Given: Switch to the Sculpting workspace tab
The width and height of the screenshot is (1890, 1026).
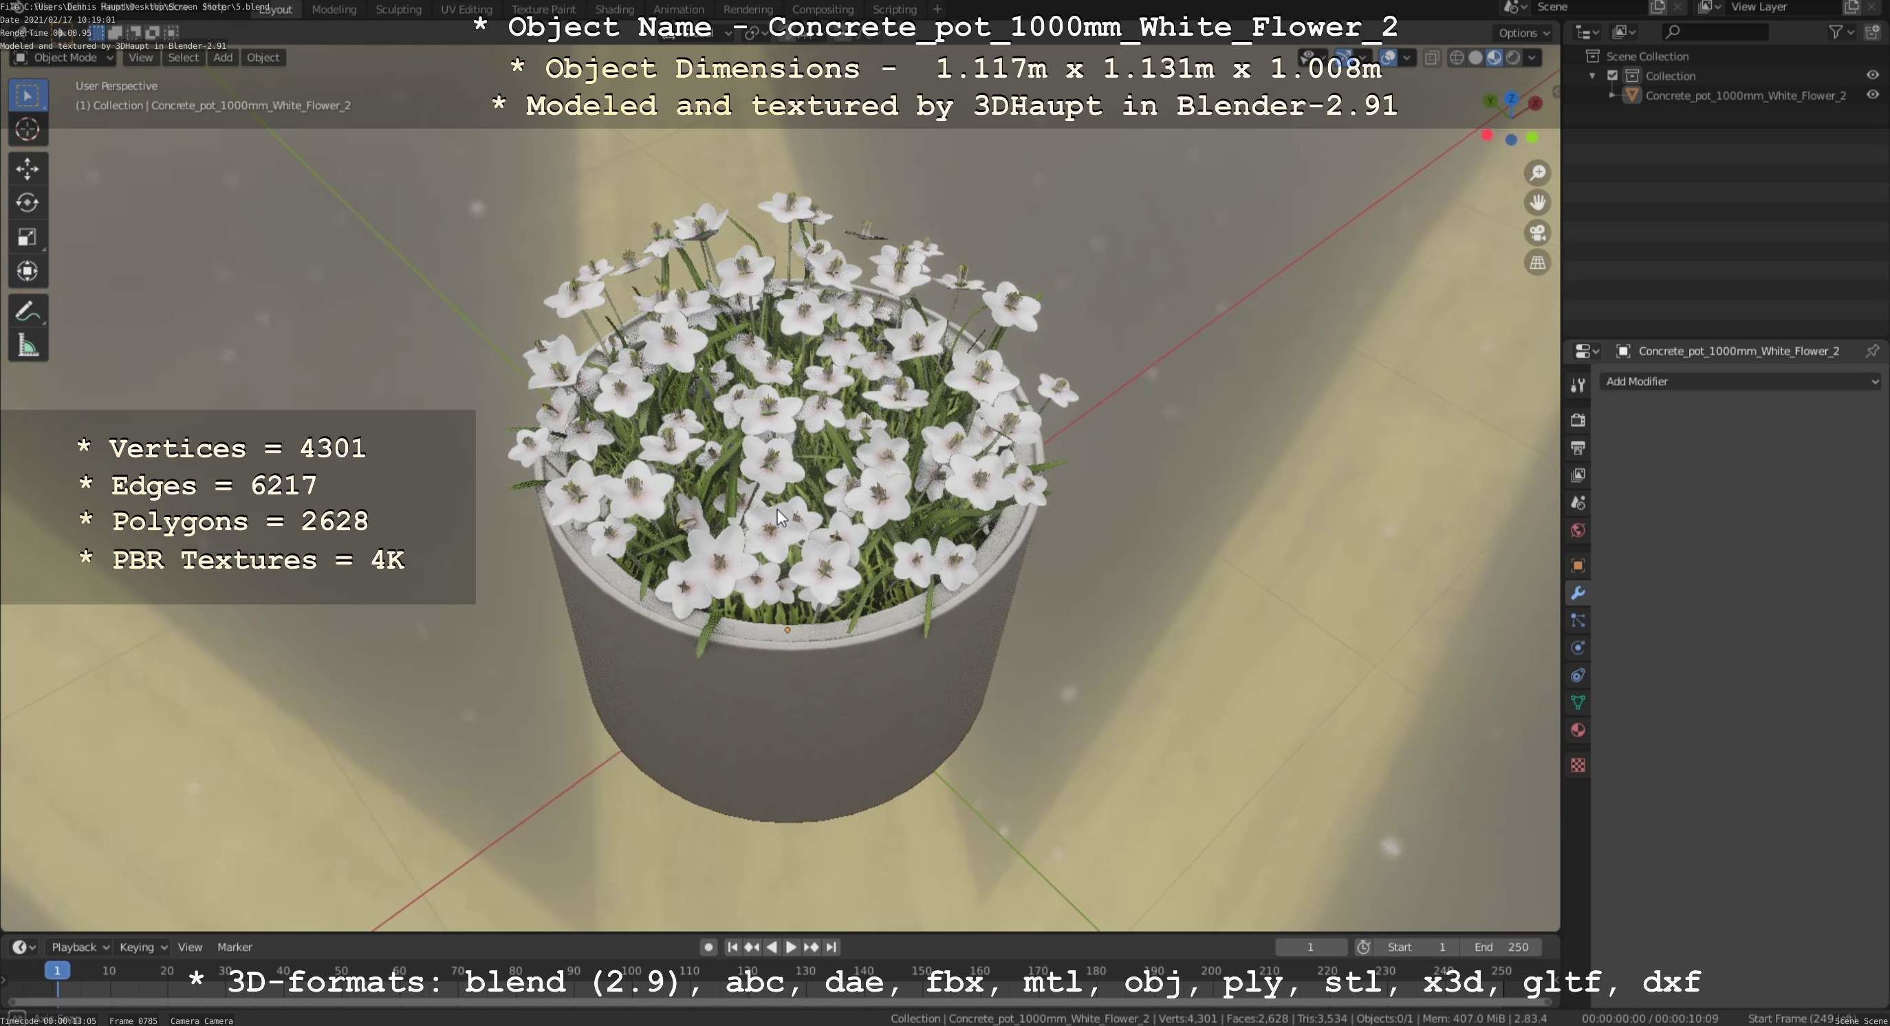Looking at the screenshot, I should point(398,9).
